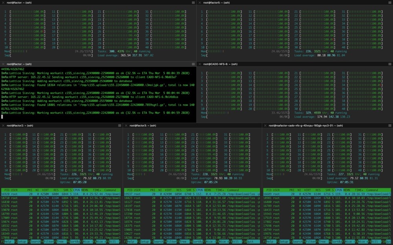
Task: Open hamburger menu of root@factor3 pane
Action: pos(259,125)
